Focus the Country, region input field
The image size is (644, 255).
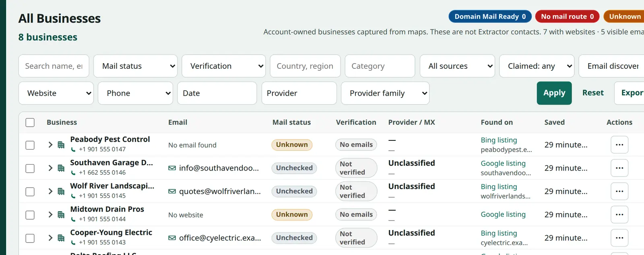tap(305, 66)
